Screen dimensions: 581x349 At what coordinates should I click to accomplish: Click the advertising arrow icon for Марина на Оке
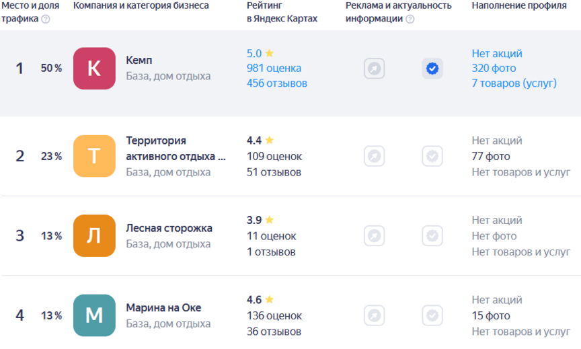[375, 315]
